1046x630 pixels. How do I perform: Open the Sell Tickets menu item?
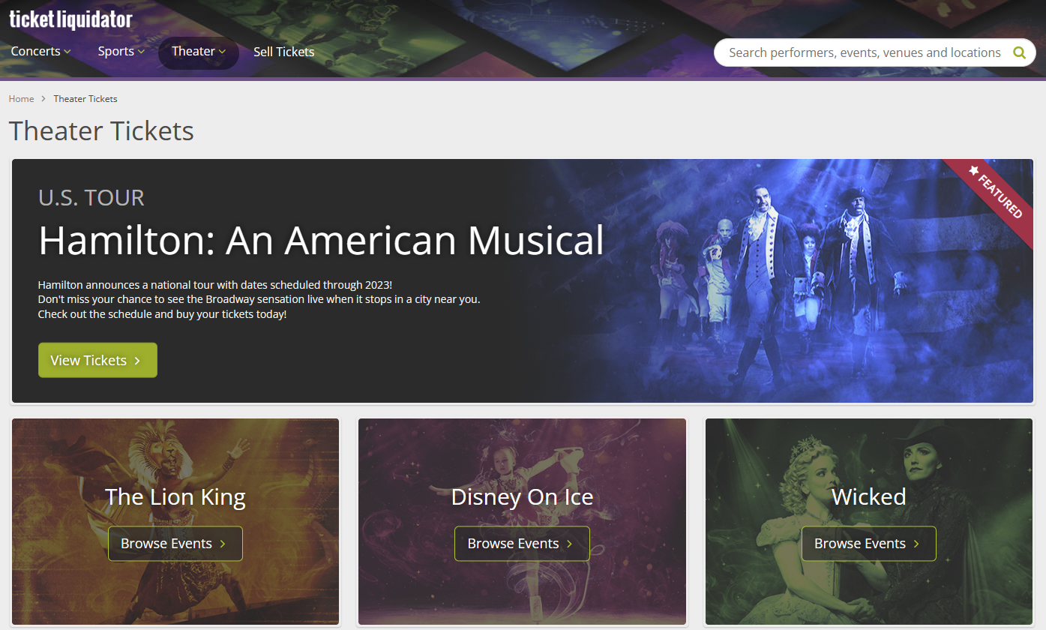(x=284, y=52)
